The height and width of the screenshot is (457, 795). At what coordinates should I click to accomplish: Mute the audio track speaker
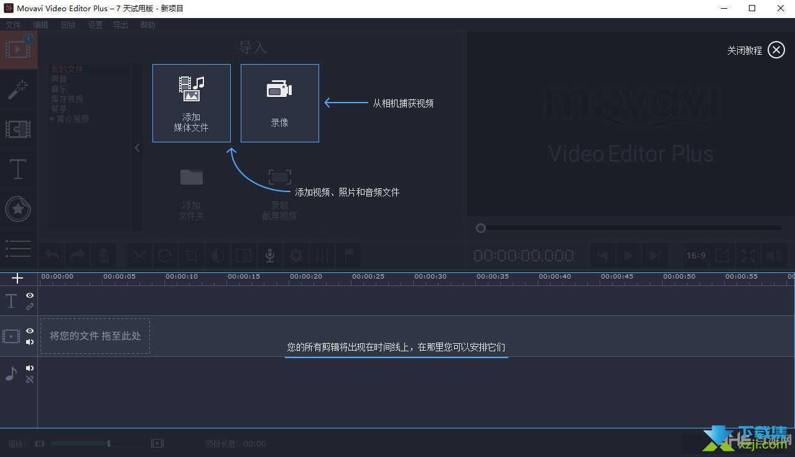[x=30, y=368]
